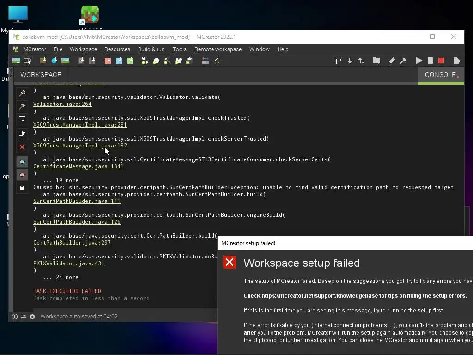This screenshot has width=473, height=355.
Task: Import item texture via blue orb icon
Action: tap(54, 61)
